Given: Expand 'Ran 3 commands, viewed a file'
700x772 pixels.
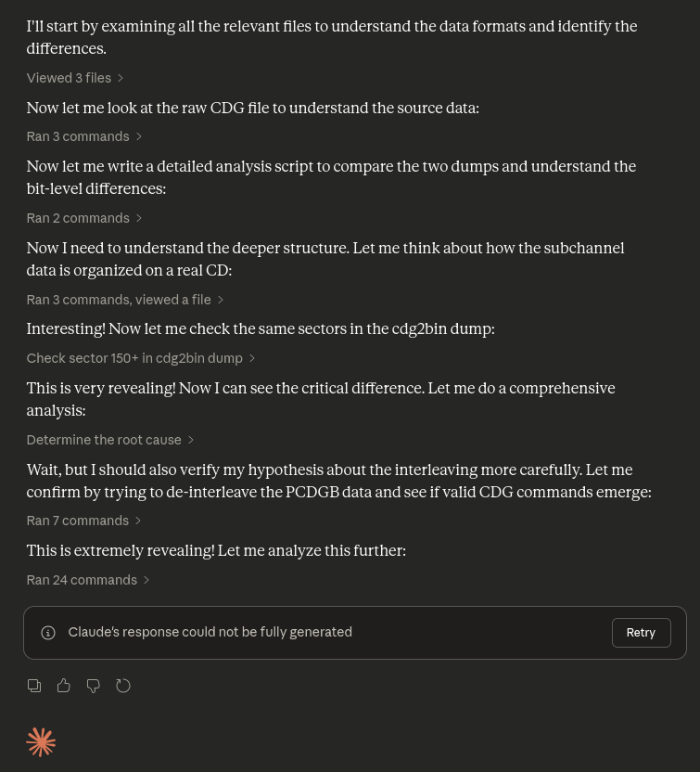Looking at the screenshot, I should pyautogui.click(x=119, y=300).
